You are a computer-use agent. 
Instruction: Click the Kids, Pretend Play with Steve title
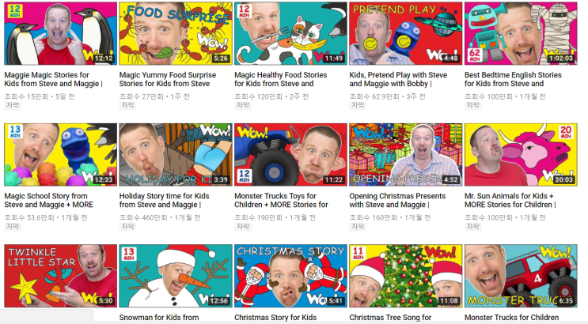[398, 79]
